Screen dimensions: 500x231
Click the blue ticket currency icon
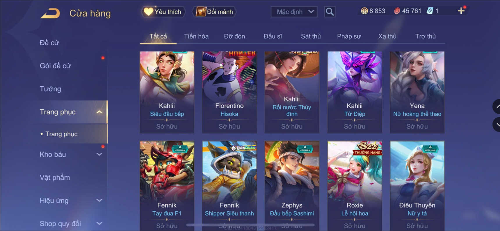pos(430,11)
